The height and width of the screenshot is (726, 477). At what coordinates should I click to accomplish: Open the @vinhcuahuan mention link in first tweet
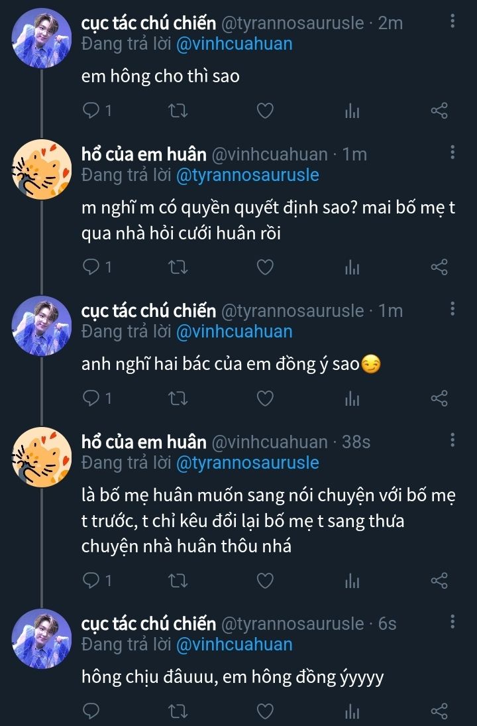point(234,44)
